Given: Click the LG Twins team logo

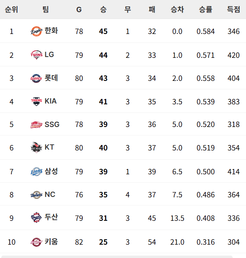Looking at the screenshot, I should [x=36, y=55].
